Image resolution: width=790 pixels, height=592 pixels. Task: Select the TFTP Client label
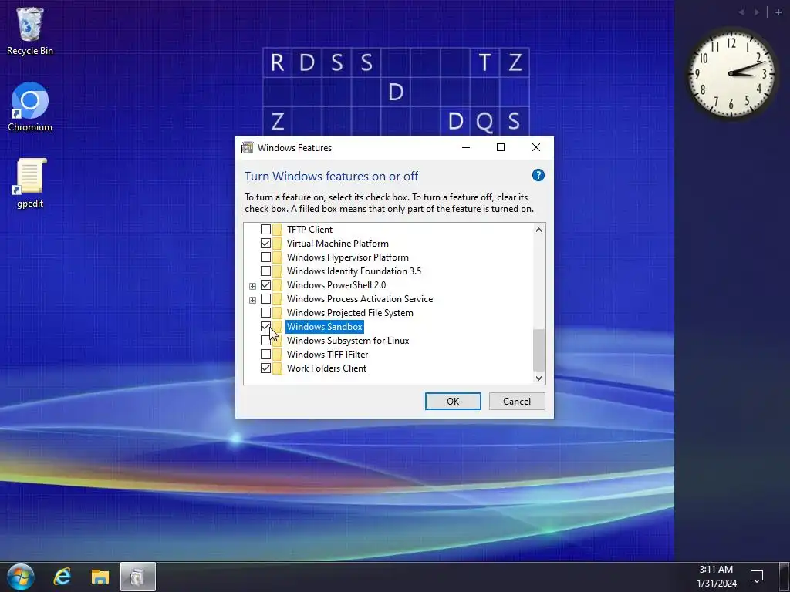[309, 230]
